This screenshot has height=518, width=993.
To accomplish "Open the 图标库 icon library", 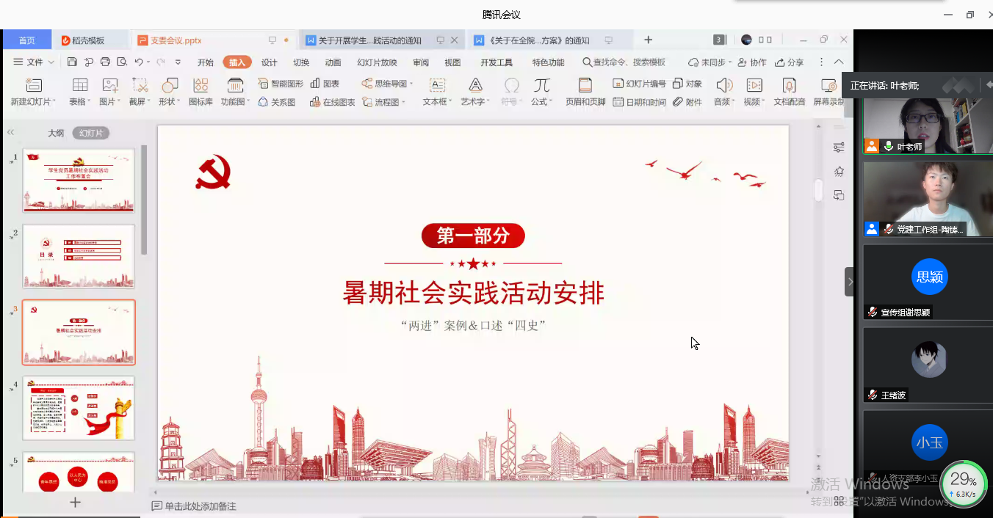I will click(201, 92).
